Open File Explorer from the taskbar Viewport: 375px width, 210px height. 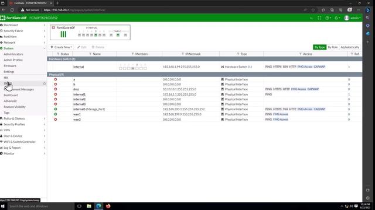(89, 206)
